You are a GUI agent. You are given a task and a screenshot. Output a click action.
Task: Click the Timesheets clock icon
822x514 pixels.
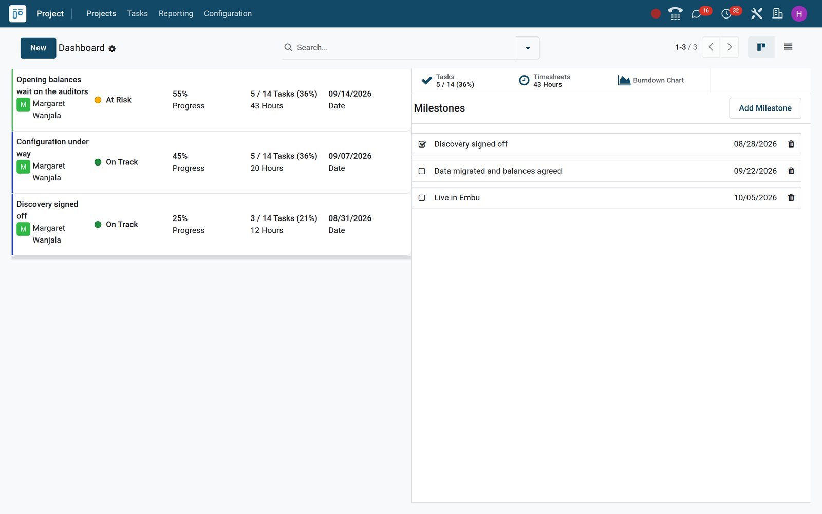click(x=524, y=81)
